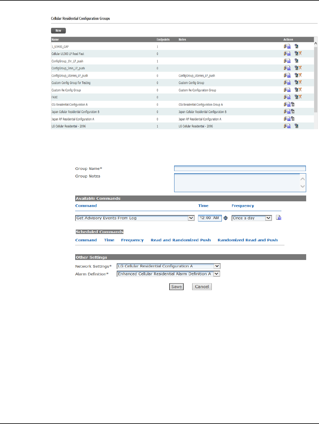Select row name ConfigGroup_1hr_LP_push
Viewport: 319px width, 424px height.
pos(67,61)
